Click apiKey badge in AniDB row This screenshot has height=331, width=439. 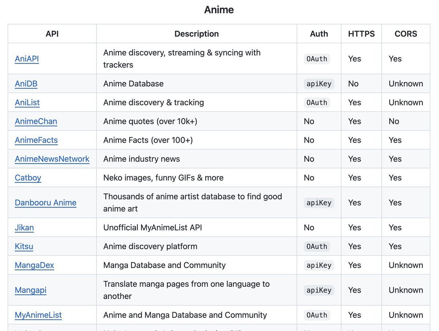tap(319, 84)
